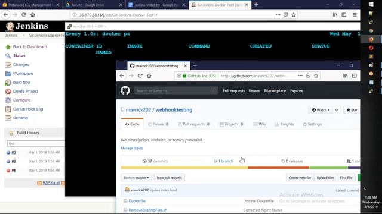Screen dimensions: 382x214
Task: Select the Wiki repository tab
Action: point(260,124)
